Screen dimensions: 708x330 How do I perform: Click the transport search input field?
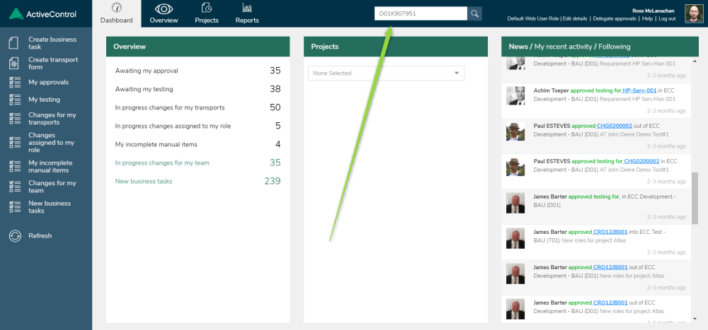pyautogui.click(x=421, y=13)
